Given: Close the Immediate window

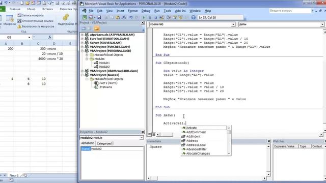Looking at the screenshot, I should (x=269, y=141).
